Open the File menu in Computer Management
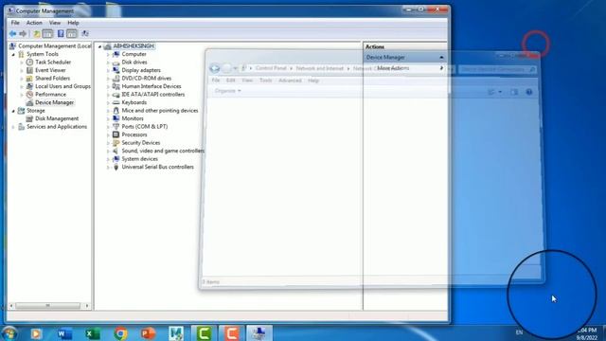 pyautogui.click(x=15, y=23)
